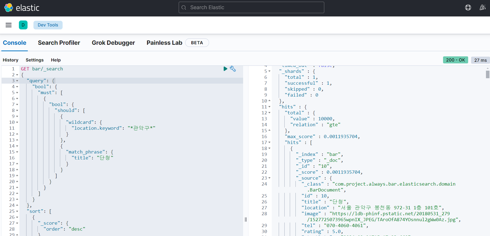Collapse _source block at output line 23
The height and width of the screenshot is (236, 490).
(x=269, y=178)
